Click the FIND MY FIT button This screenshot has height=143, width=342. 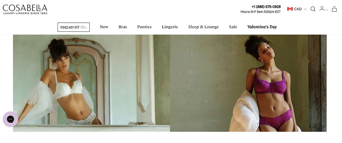pyautogui.click(x=74, y=27)
